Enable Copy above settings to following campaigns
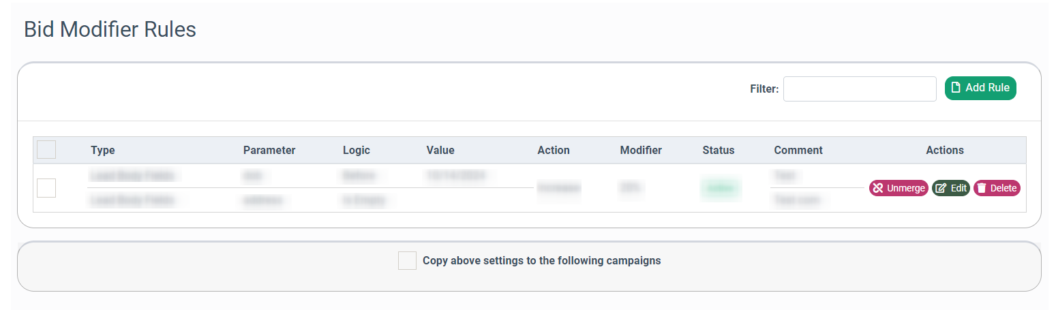The height and width of the screenshot is (310, 1056). 407,260
